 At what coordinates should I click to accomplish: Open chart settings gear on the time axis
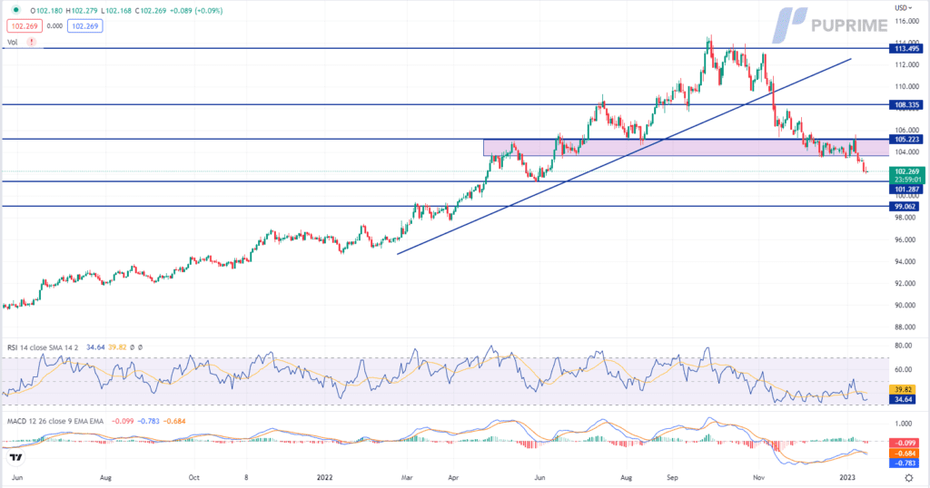pyautogui.click(x=908, y=477)
